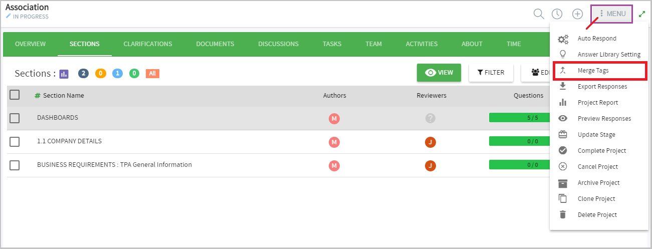The width and height of the screenshot is (652, 249).
Task: Open the DOCUMENTS tab
Action: [x=215, y=44]
